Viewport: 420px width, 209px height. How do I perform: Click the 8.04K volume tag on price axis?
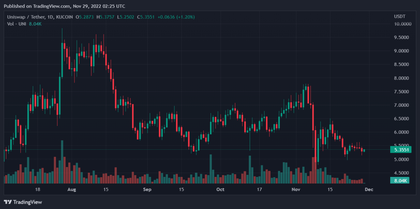pyautogui.click(x=401, y=180)
